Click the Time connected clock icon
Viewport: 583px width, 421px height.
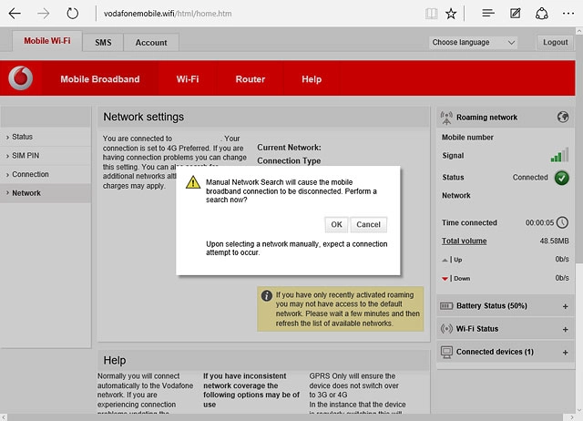click(x=561, y=222)
